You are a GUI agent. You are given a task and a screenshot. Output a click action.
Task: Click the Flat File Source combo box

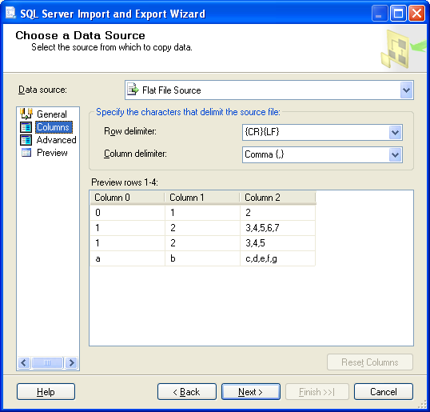coord(269,90)
